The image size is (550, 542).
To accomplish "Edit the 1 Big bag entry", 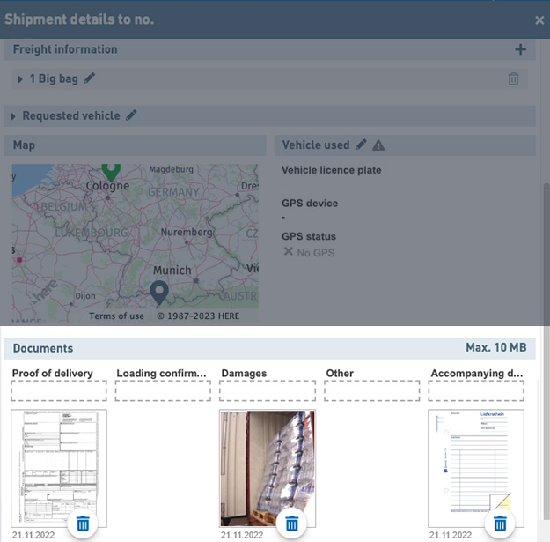I will tap(90, 78).
